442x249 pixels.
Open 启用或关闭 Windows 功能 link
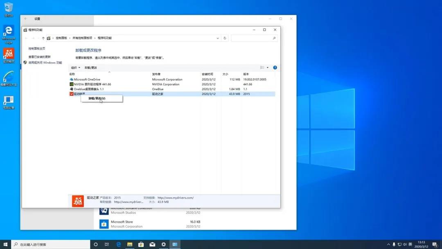tap(45, 63)
